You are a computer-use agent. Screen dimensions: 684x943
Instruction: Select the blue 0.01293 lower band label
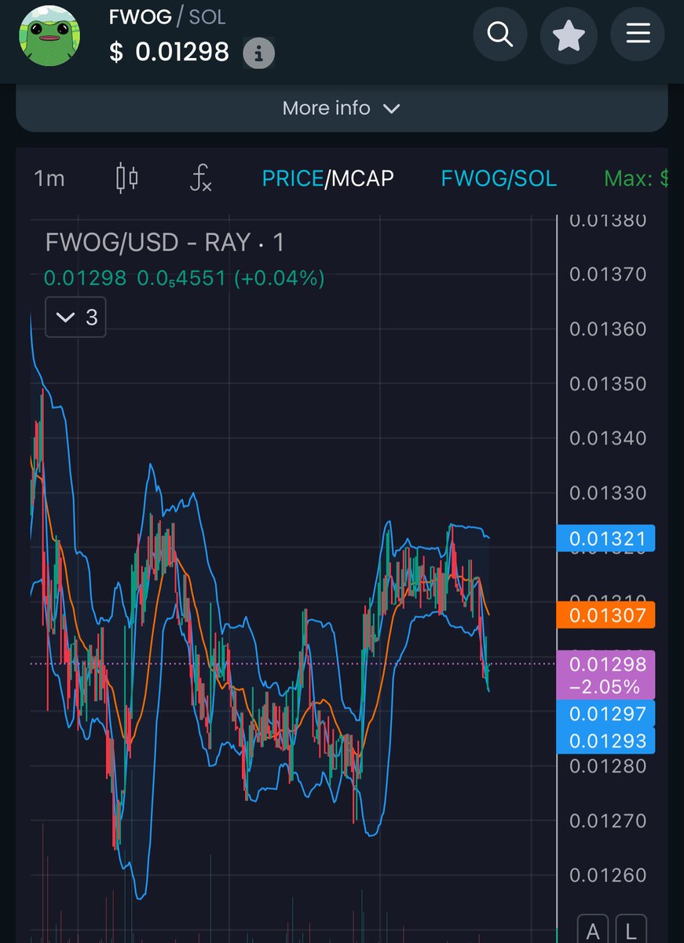click(x=605, y=740)
